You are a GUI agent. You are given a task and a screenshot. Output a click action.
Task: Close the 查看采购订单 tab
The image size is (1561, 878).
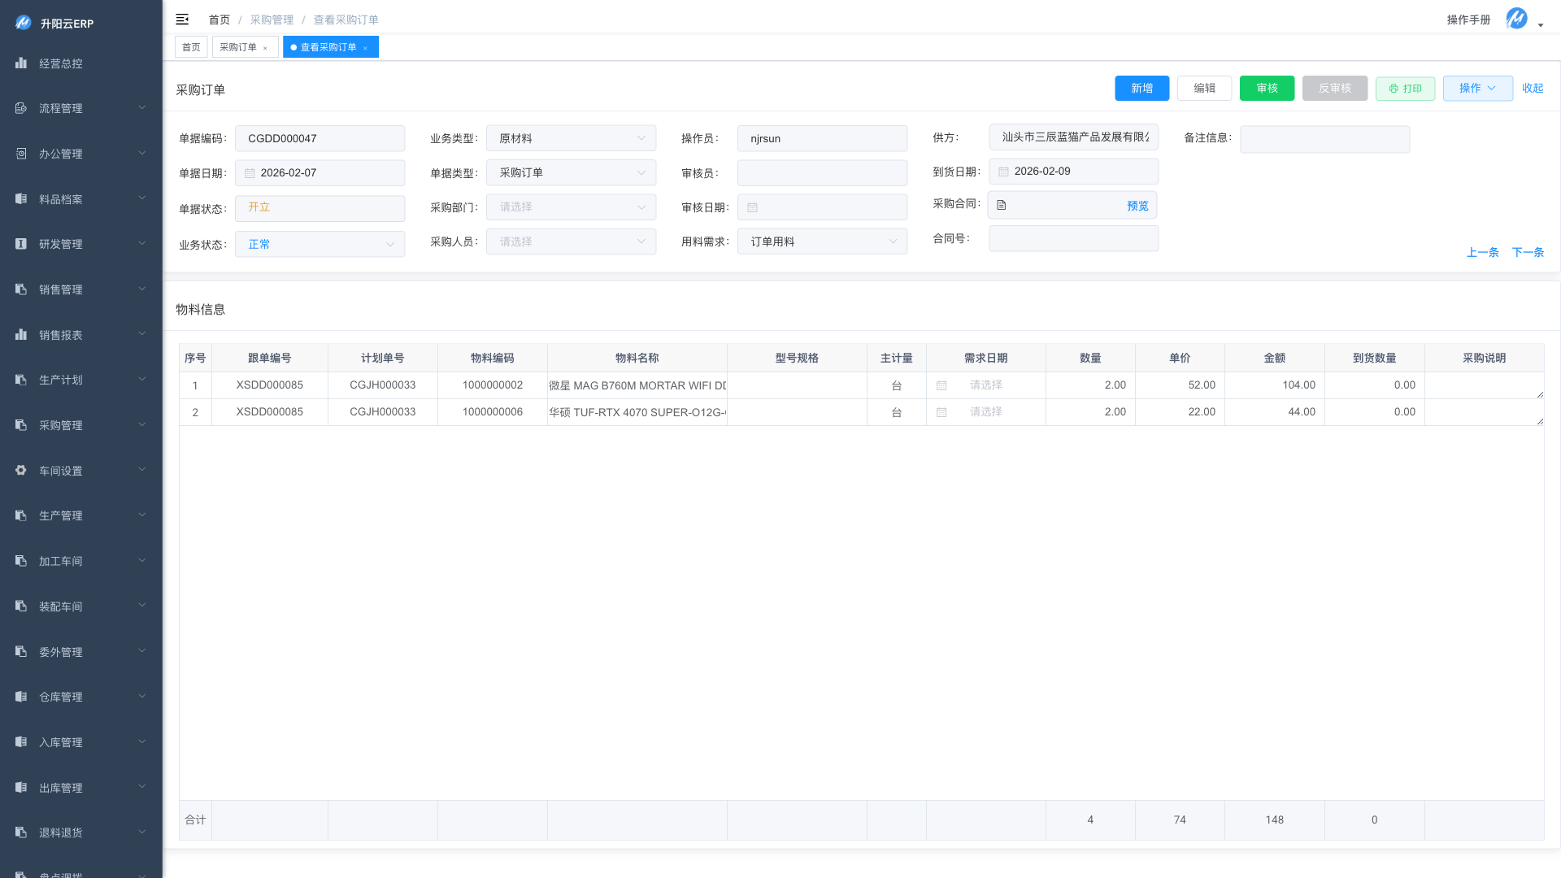[x=365, y=48]
